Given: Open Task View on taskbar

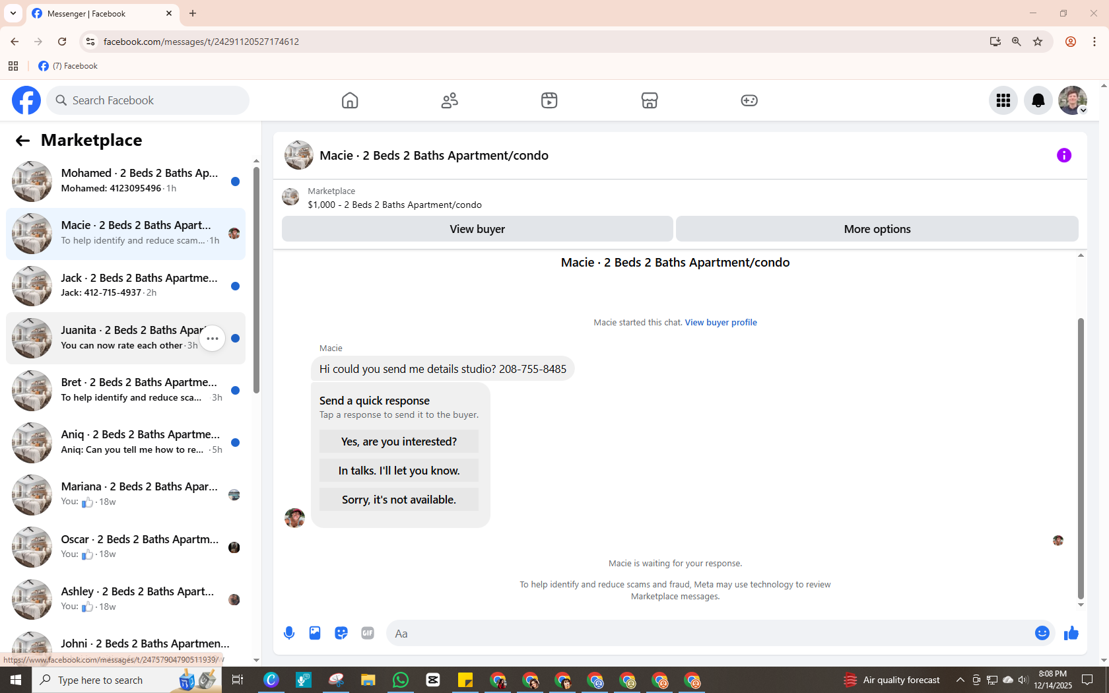Looking at the screenshot, I should (238, 680).
